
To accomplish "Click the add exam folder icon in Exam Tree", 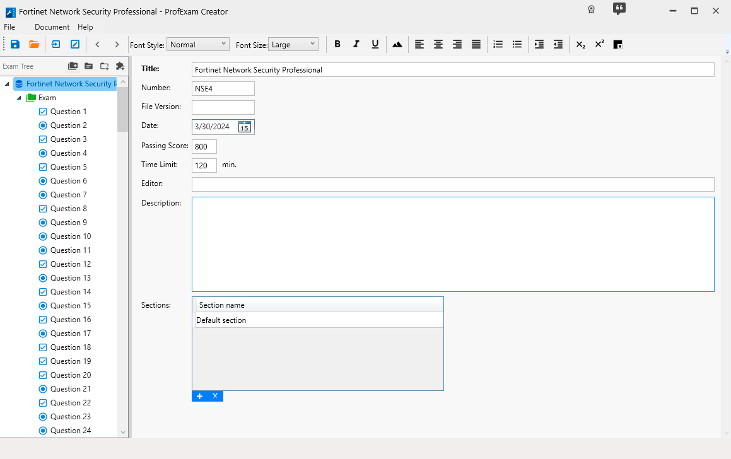I will pyautogui.click(x=73, y=66).
